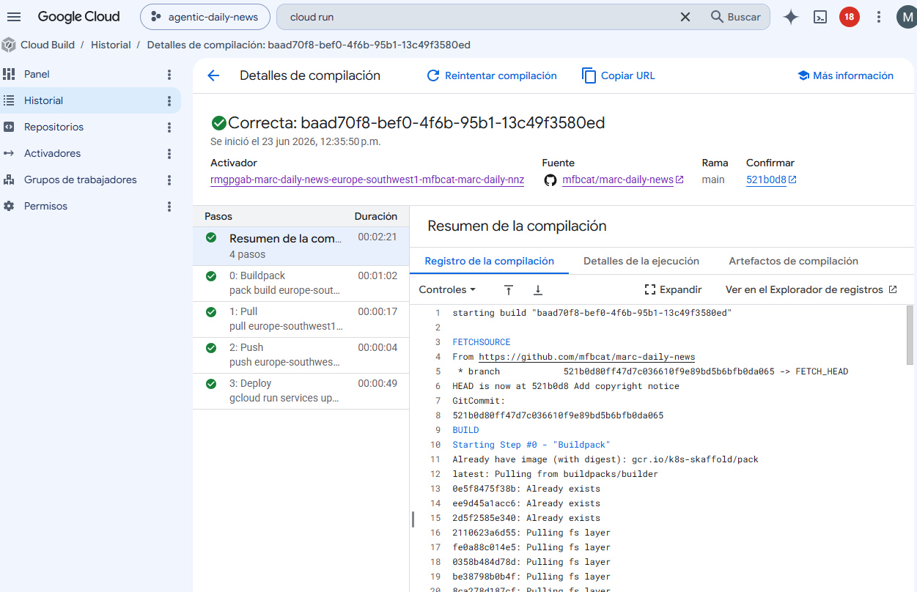Open the github.com/mfbcat/marc-daily-news log link

[587, 357]
